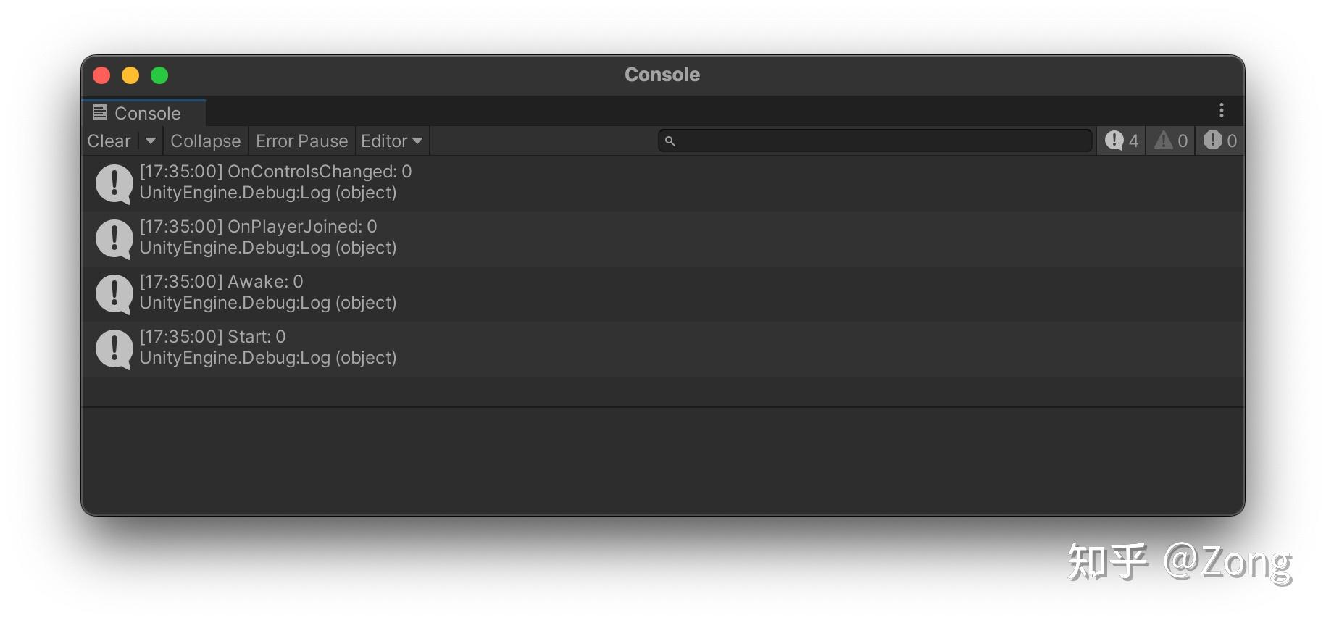1326x623 pixels.
Task: Select the OnControlsChanged log entry
Action: click(x=663, y=184)
